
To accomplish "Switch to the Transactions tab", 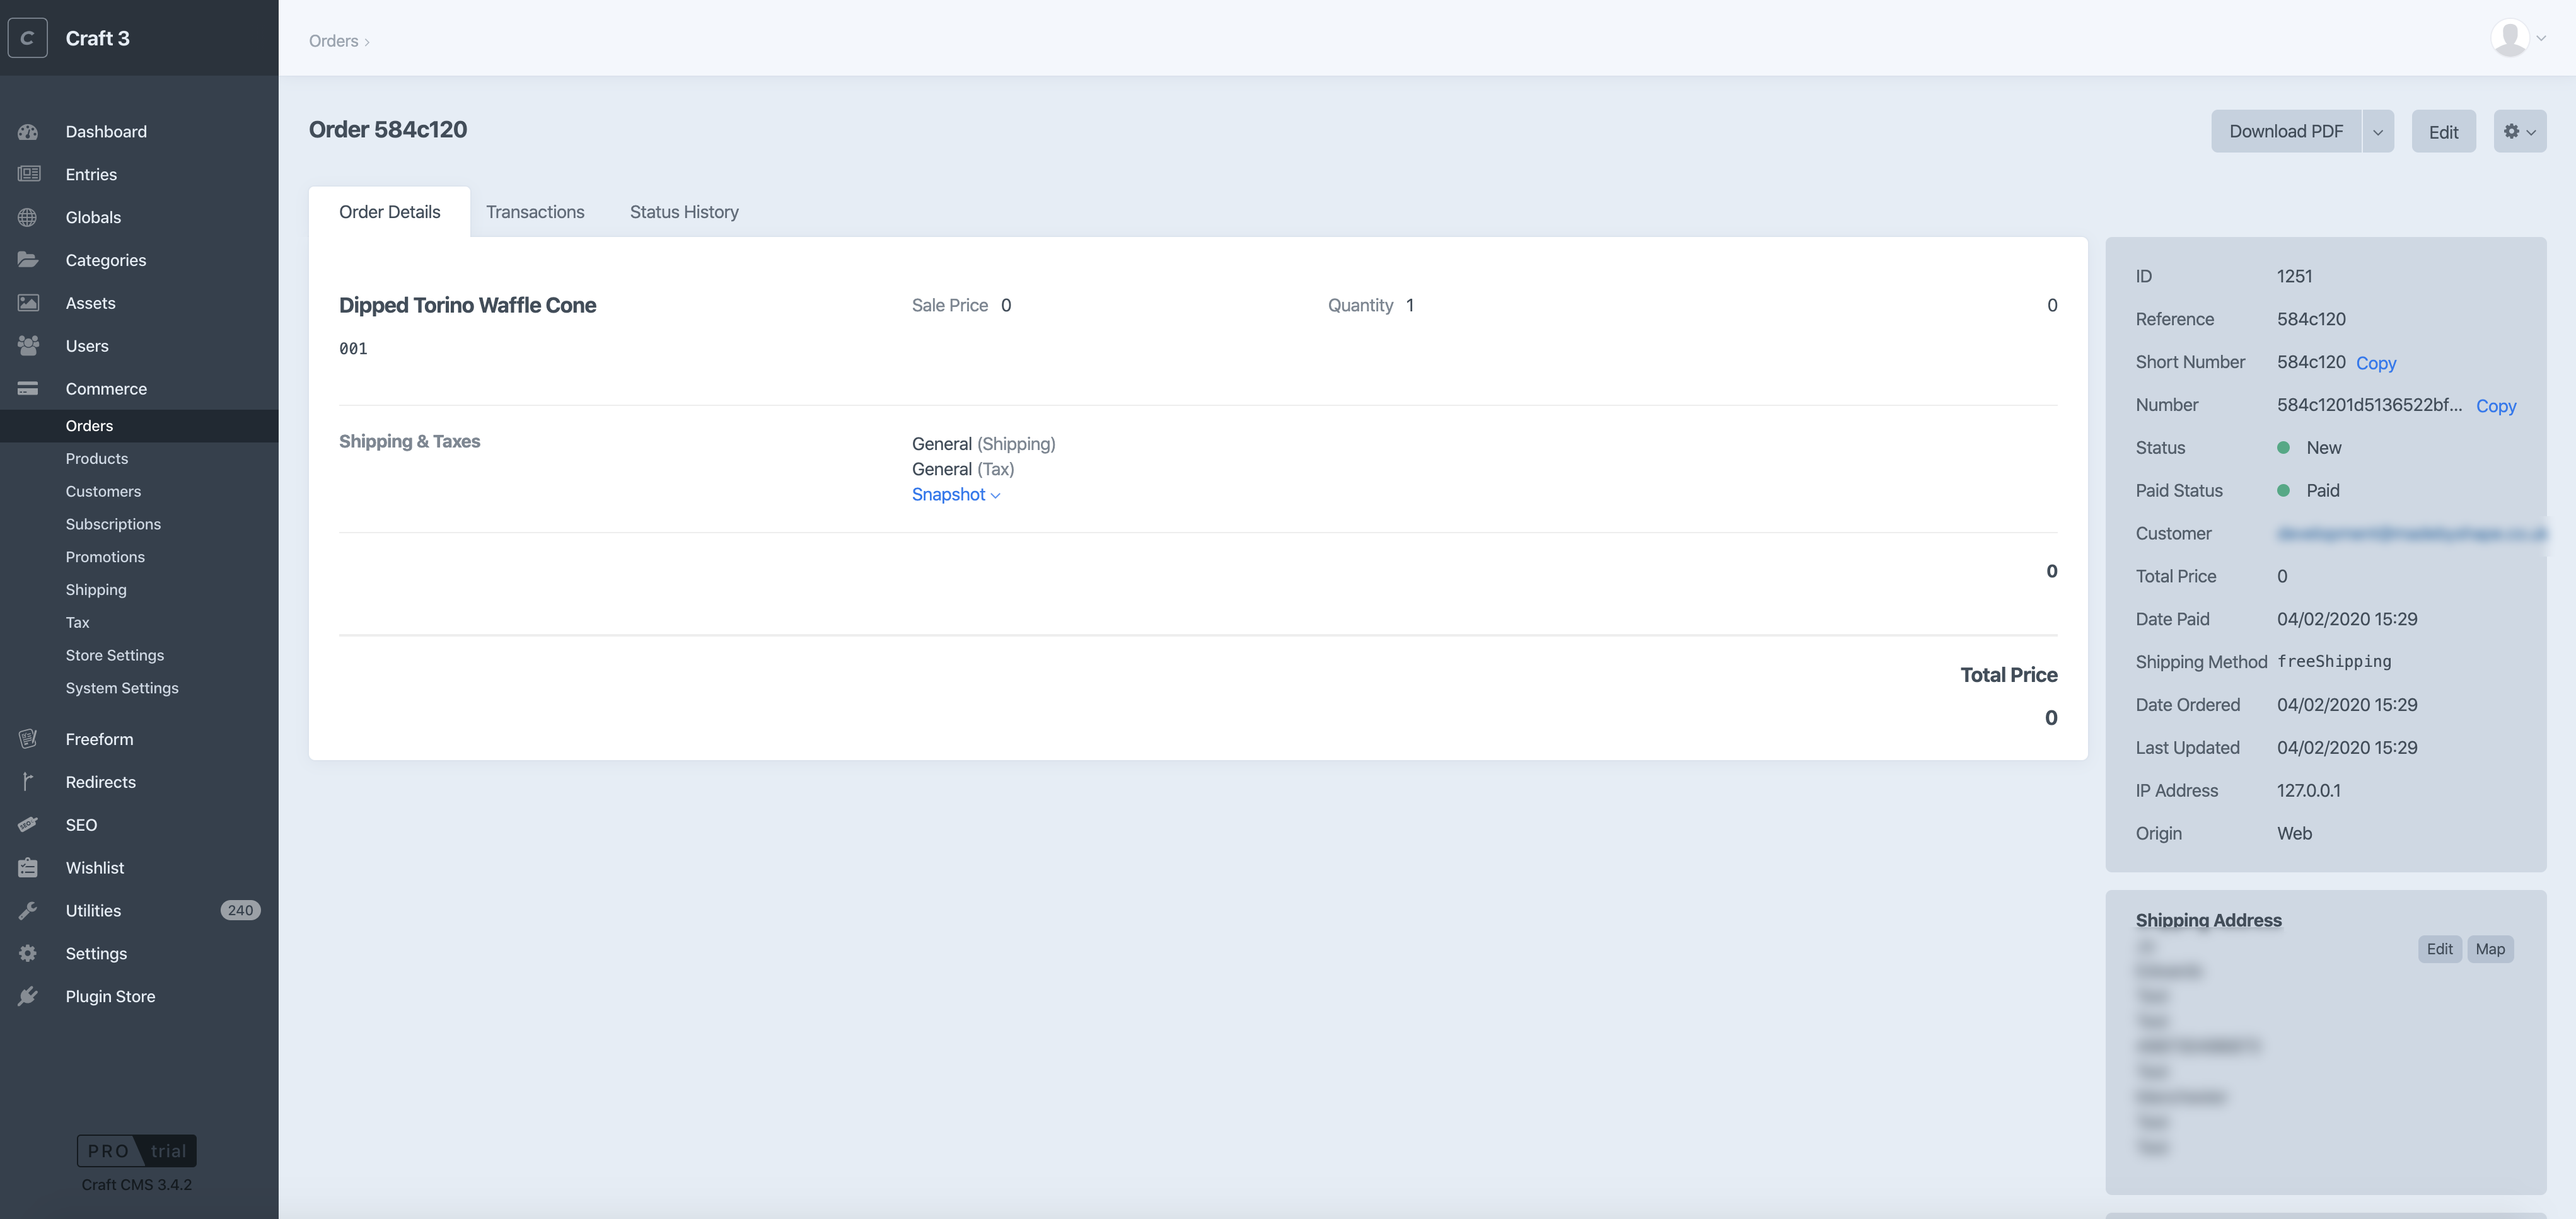I will pos(535,211).
